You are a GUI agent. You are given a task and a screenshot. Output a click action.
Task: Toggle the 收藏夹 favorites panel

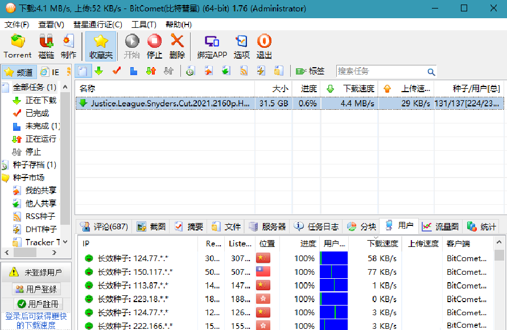(101, 46)
